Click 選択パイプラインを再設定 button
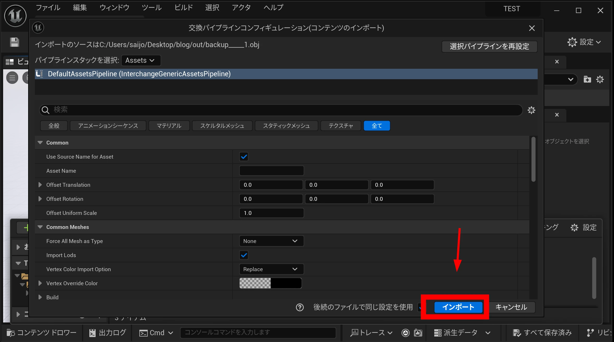Viewport: 614px width, 342px height. 489,47
